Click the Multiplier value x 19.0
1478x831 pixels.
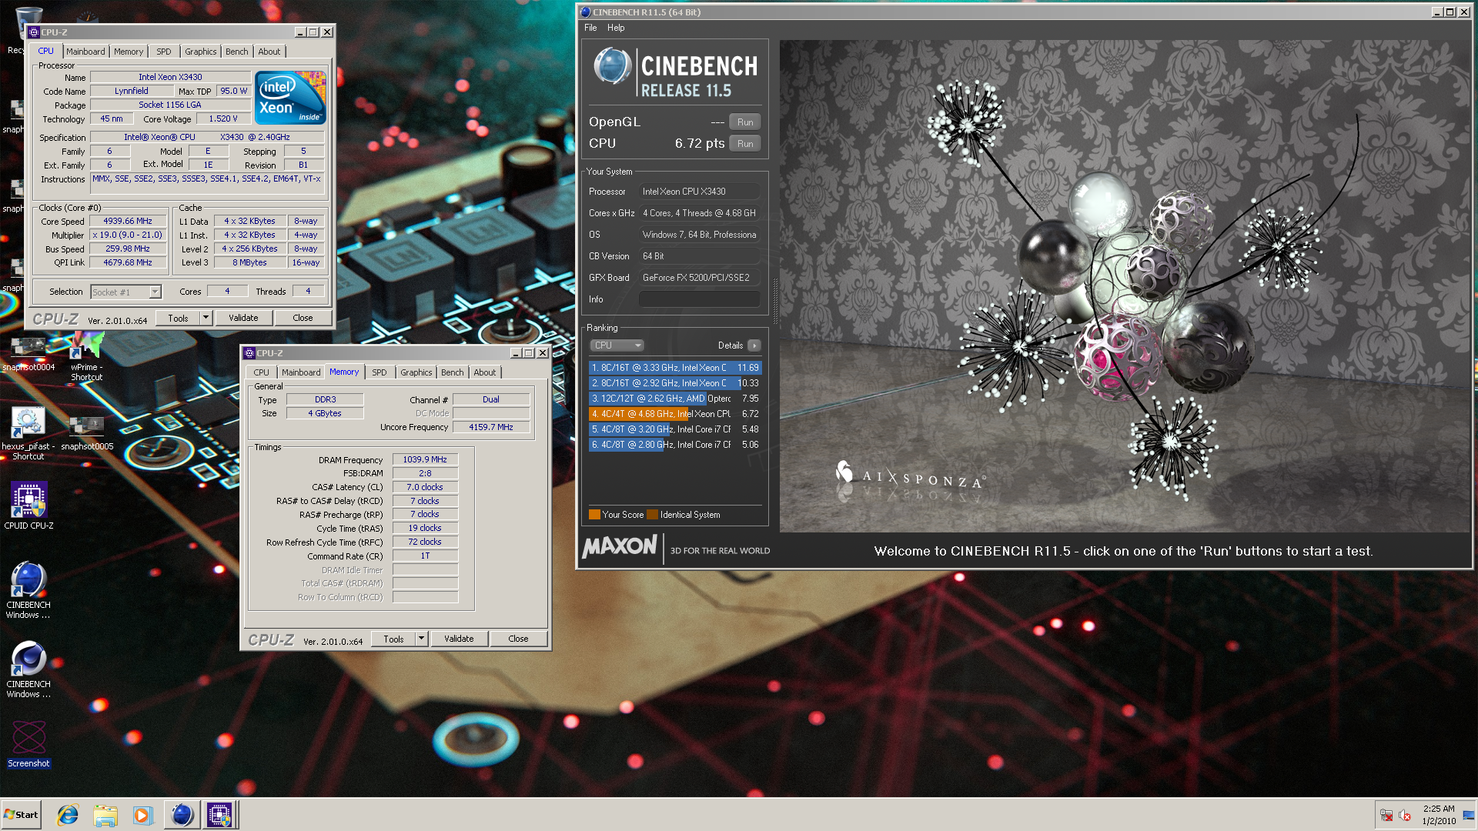point(128,235)
